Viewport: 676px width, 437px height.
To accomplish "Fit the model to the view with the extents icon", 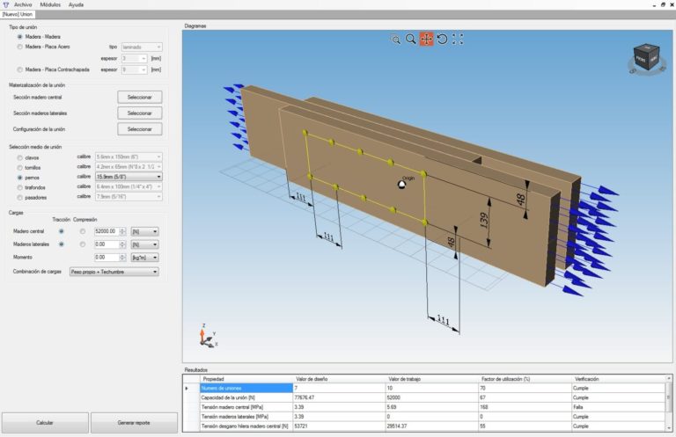I will click(458, 40).
